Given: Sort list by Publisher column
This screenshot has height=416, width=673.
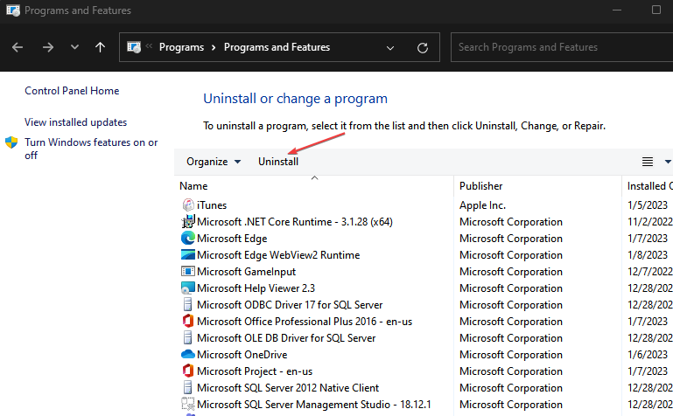Looking at the screenshot, I should [481, 186].
